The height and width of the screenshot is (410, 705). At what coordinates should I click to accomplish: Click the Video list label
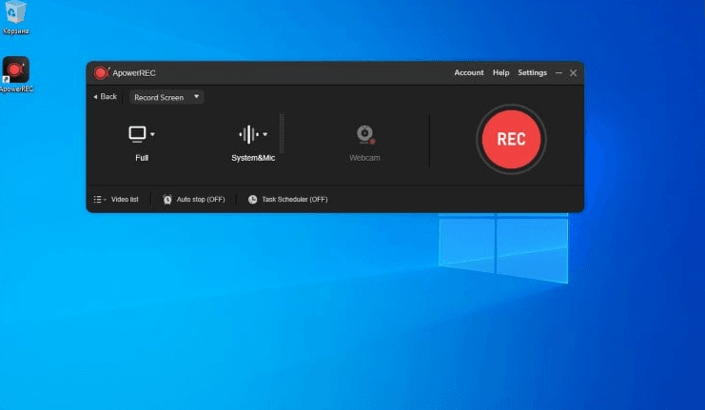point(125,199)
